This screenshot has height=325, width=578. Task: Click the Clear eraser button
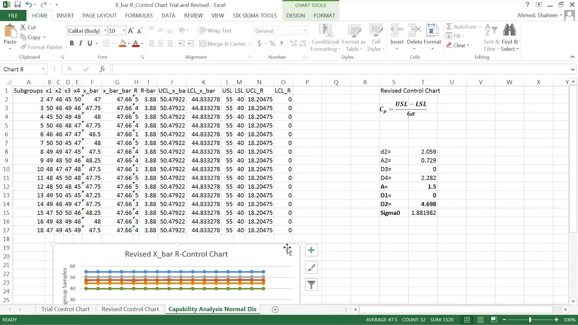[457, 45]
